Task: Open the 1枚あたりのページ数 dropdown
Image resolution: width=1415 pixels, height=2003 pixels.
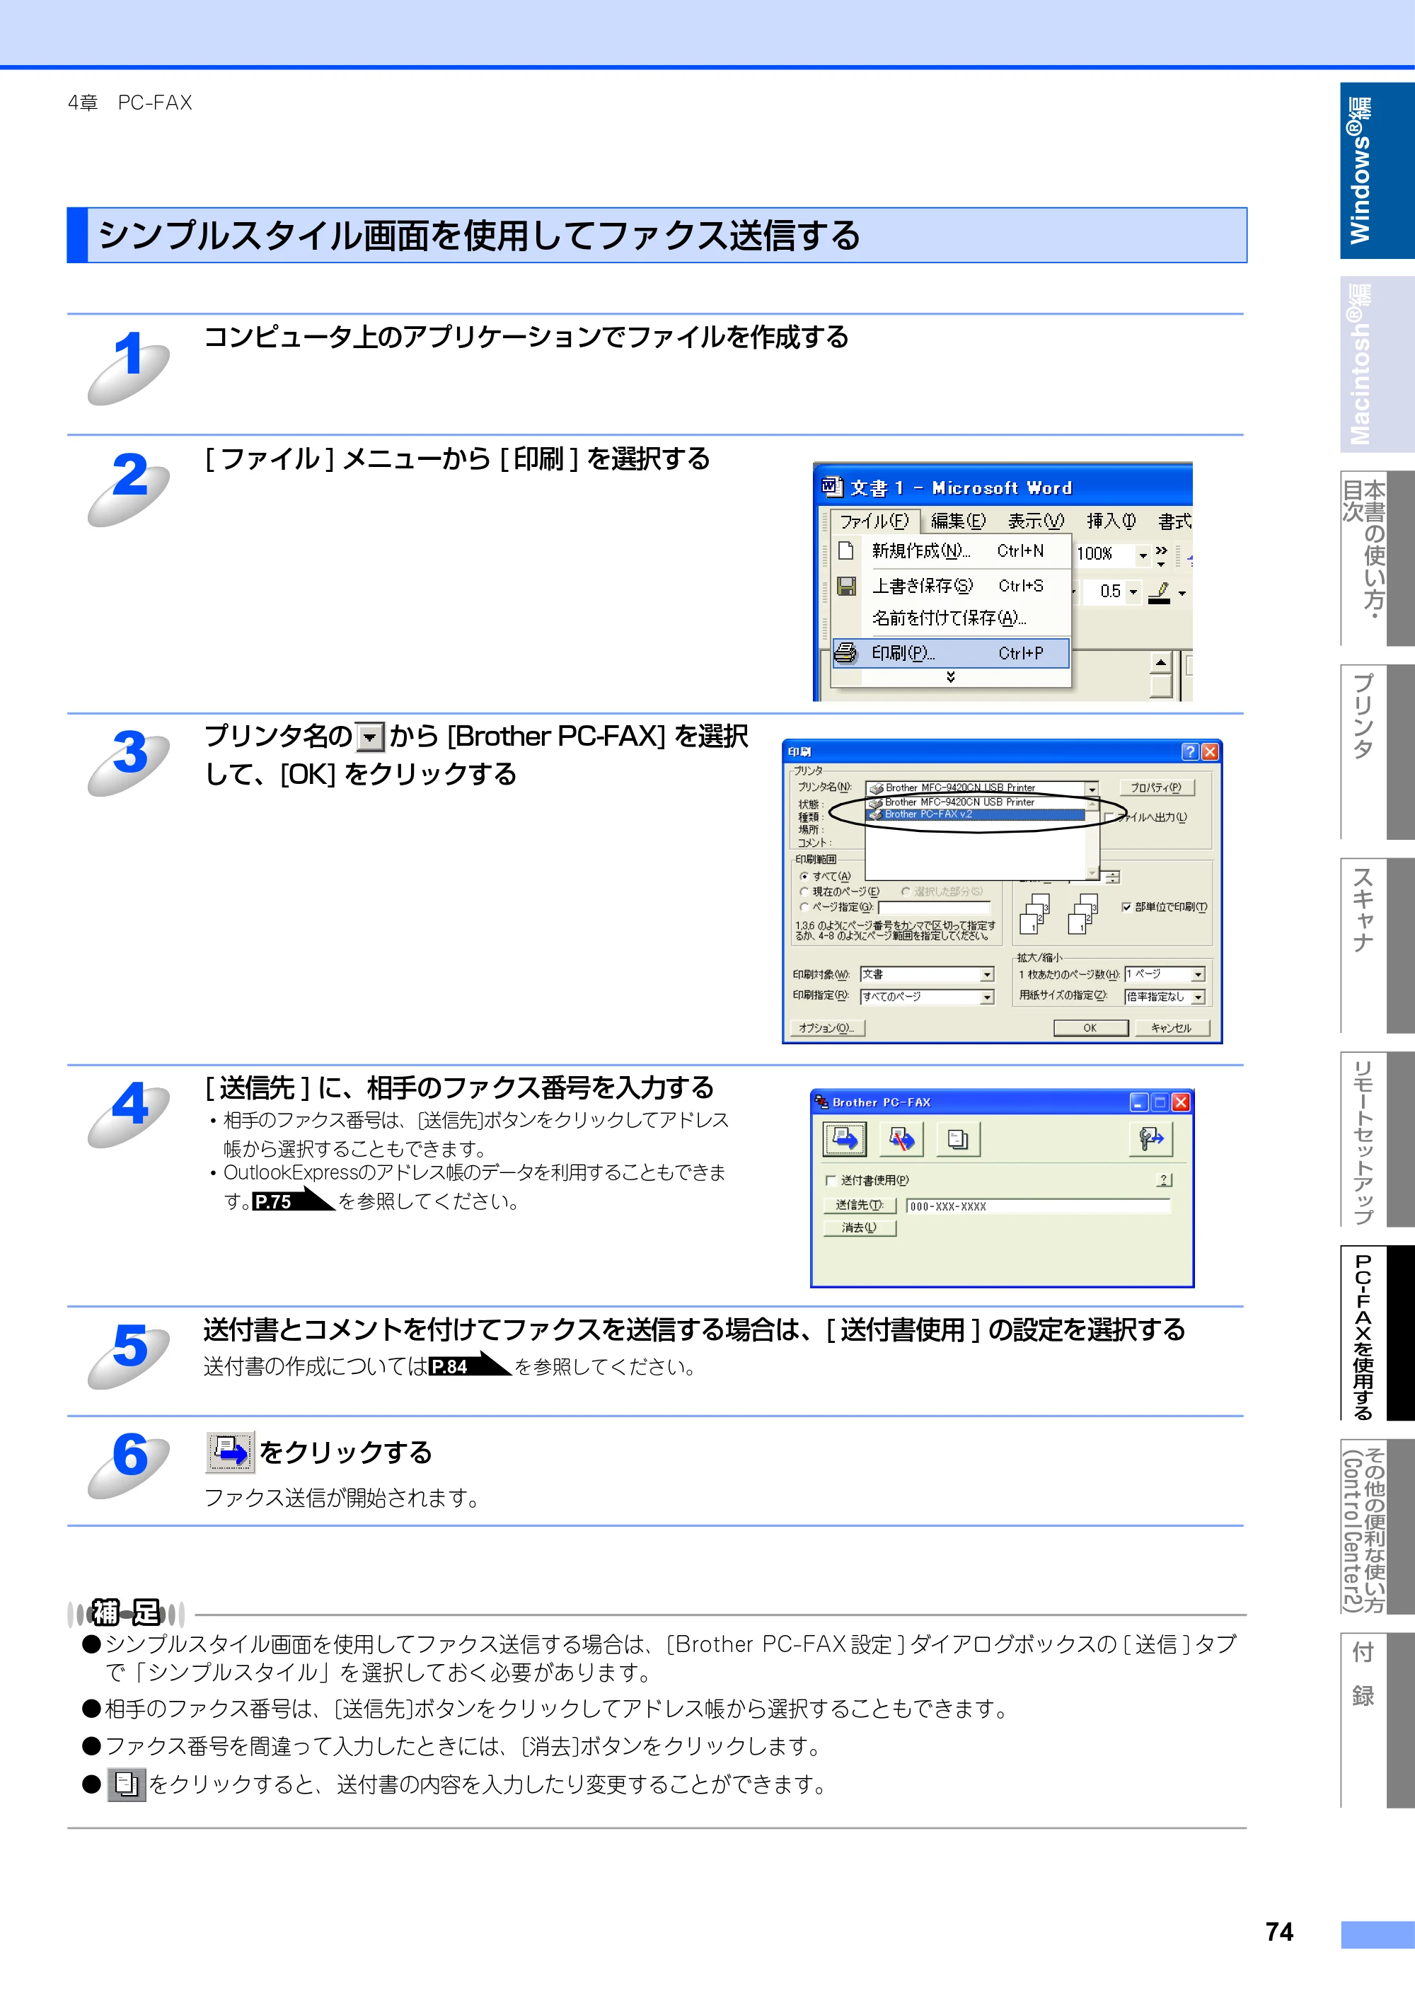Action: 1198,974
